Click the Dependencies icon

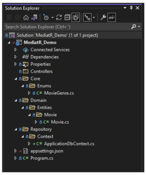pyautogui.click(x=26, y=57)
